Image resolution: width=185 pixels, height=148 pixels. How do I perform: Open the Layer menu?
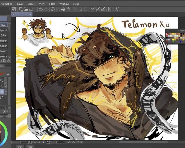(x=20, y=4)
